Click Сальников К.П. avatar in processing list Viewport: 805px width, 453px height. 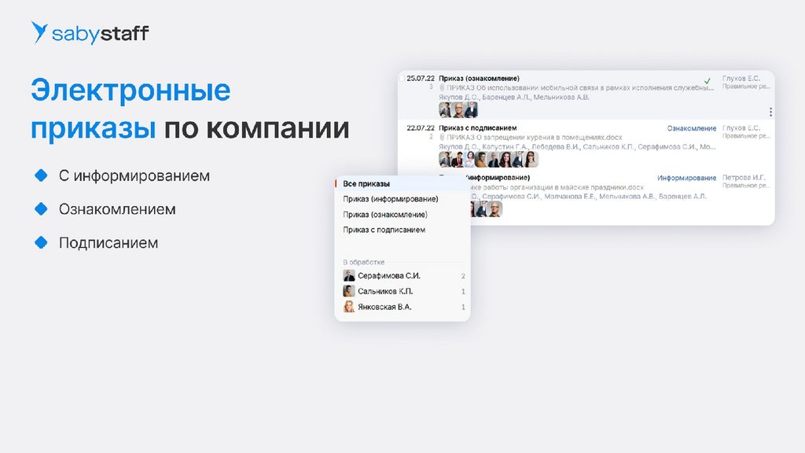[349, 291]
